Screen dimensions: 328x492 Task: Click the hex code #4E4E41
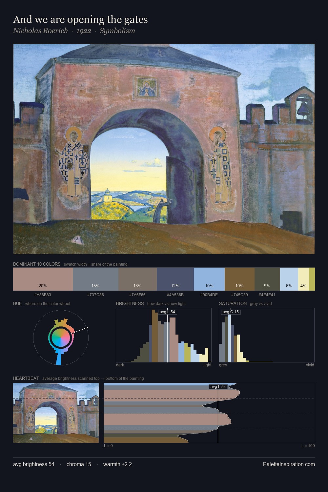click(267, 295)
